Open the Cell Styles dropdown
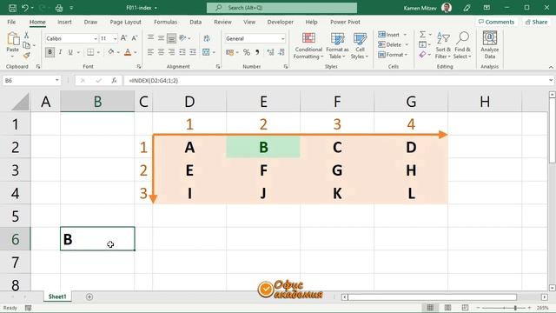 [360, 45]
